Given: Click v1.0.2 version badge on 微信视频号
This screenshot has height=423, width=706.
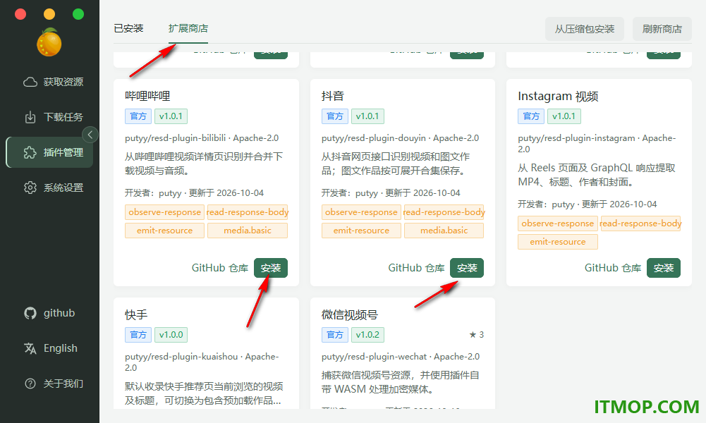Looking at the screenshot, I should pos(367,335).
